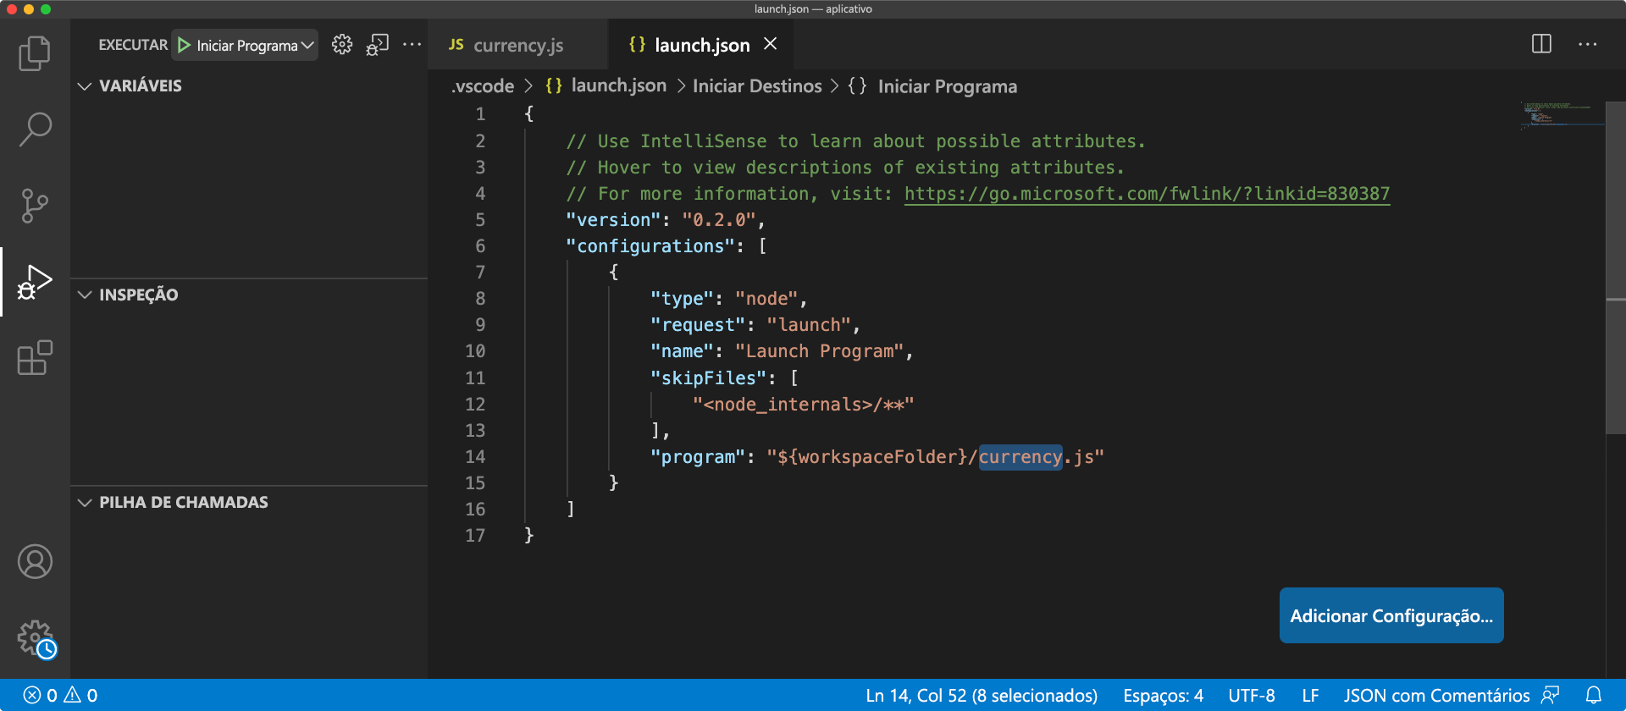Open Run panel more actions menu
Viewport: 1626px width, 711px height.
(412, 45)
